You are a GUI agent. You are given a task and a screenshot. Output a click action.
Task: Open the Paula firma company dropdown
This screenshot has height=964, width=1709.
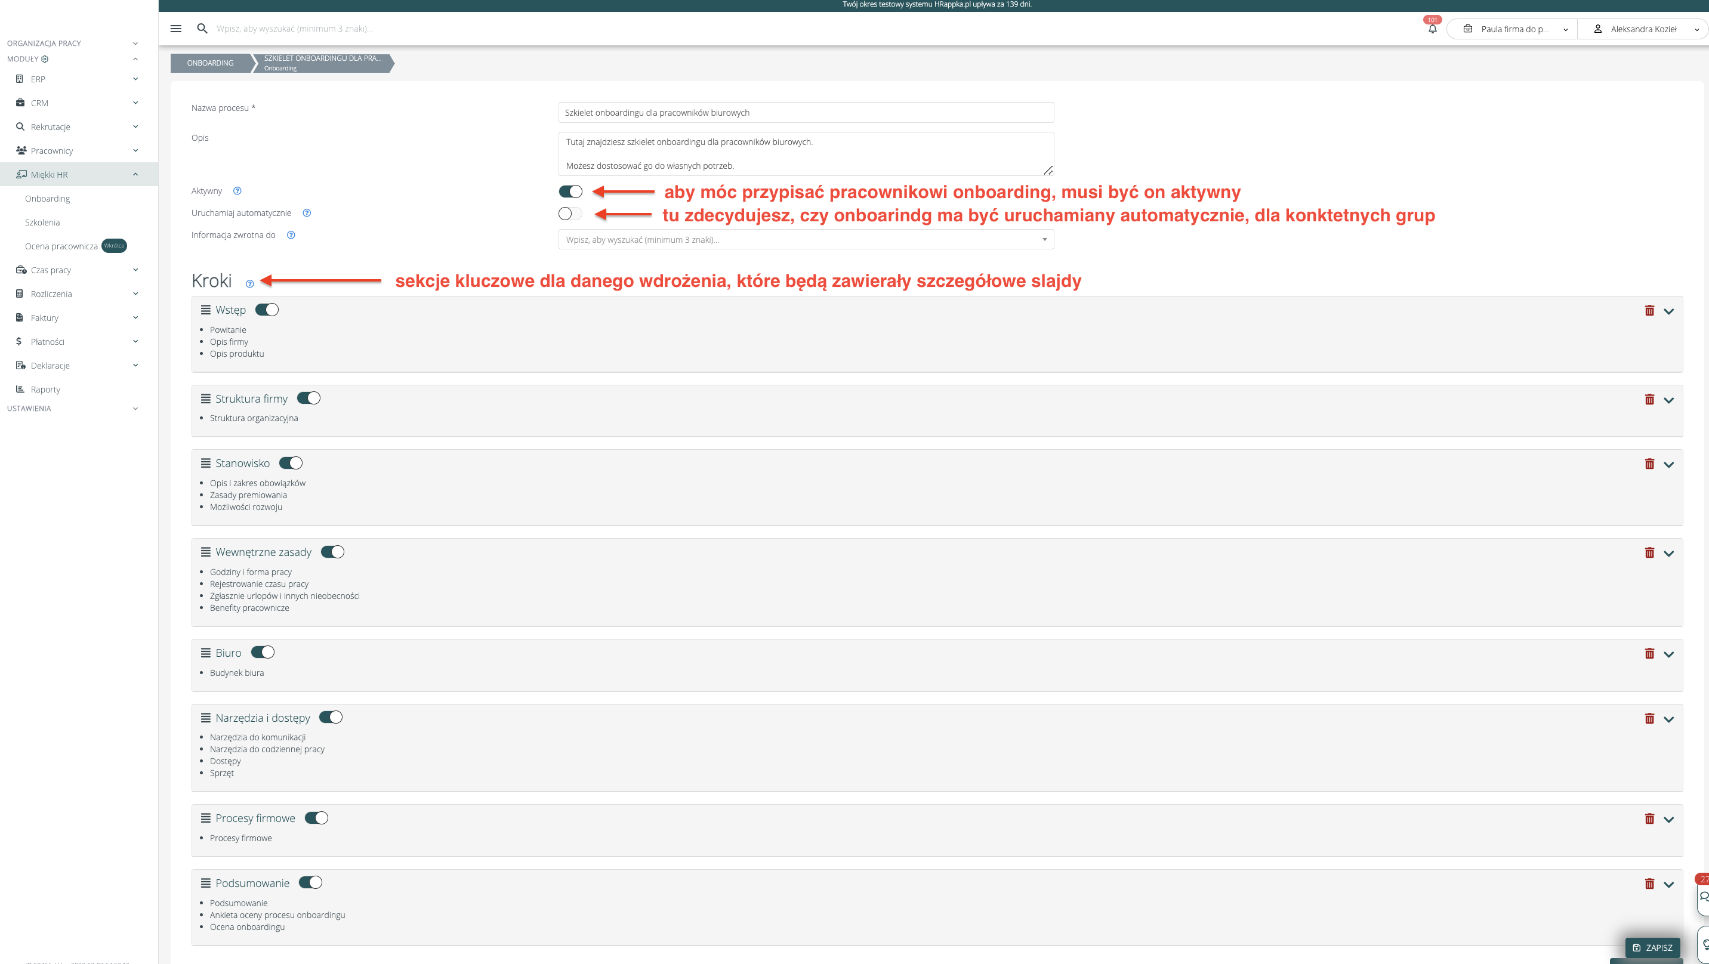click(x=1514, y=29)
